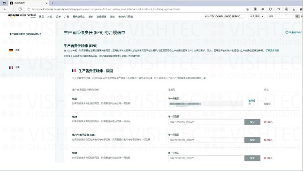Viewport: 303px width, 171px height.
Task: Click the Seller Central search field
Action: click(281, 16)
